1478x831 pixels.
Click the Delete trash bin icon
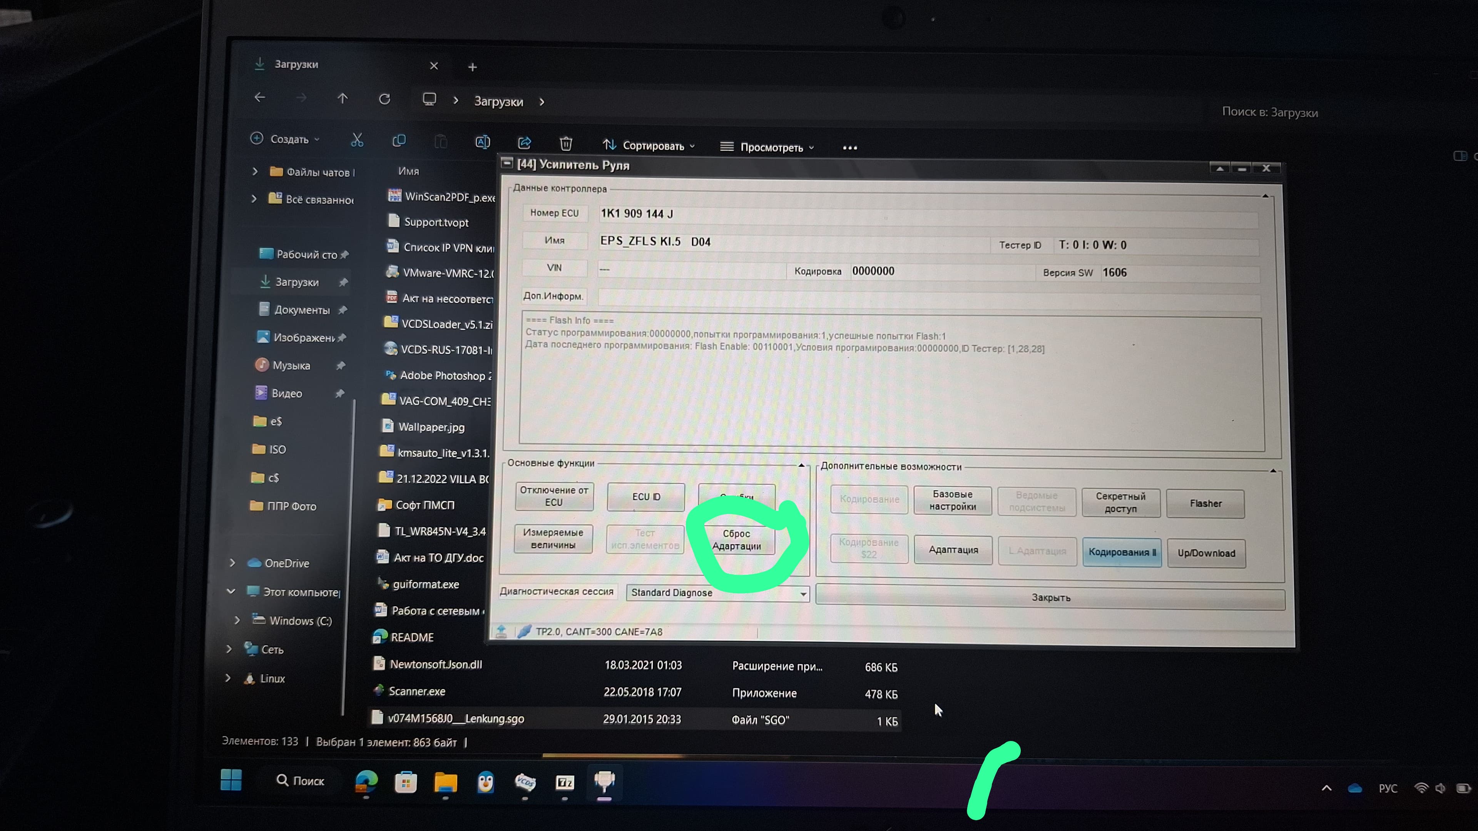click(566, 144)
